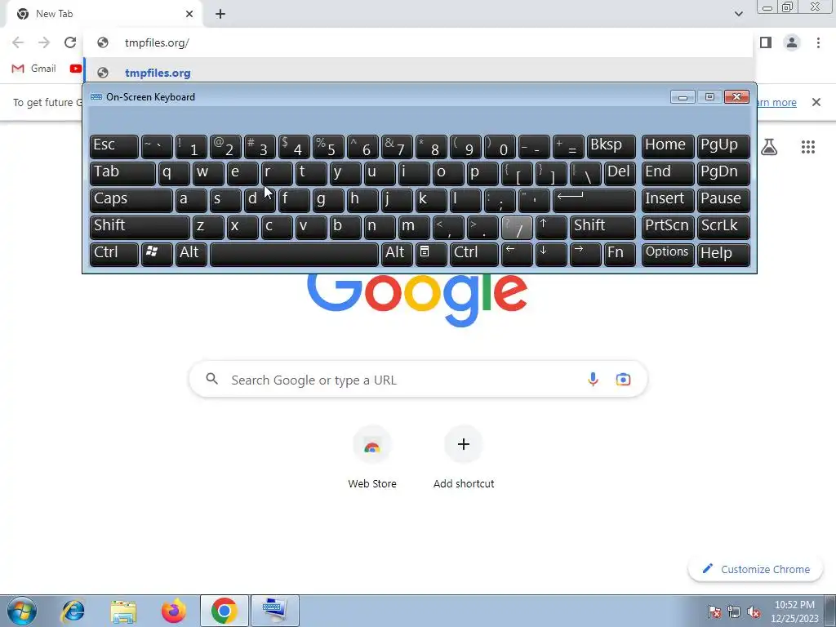Click the PgDn key on keyboard
836x627 pixels.
click(x=723, y=174)
